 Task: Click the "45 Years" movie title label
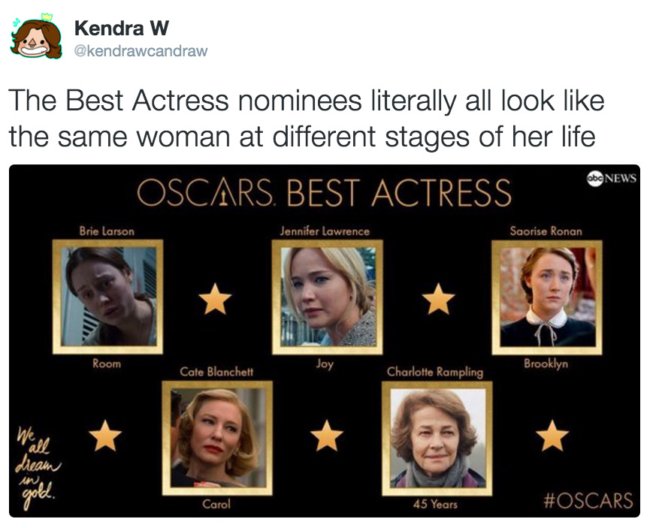click(435, 505)
